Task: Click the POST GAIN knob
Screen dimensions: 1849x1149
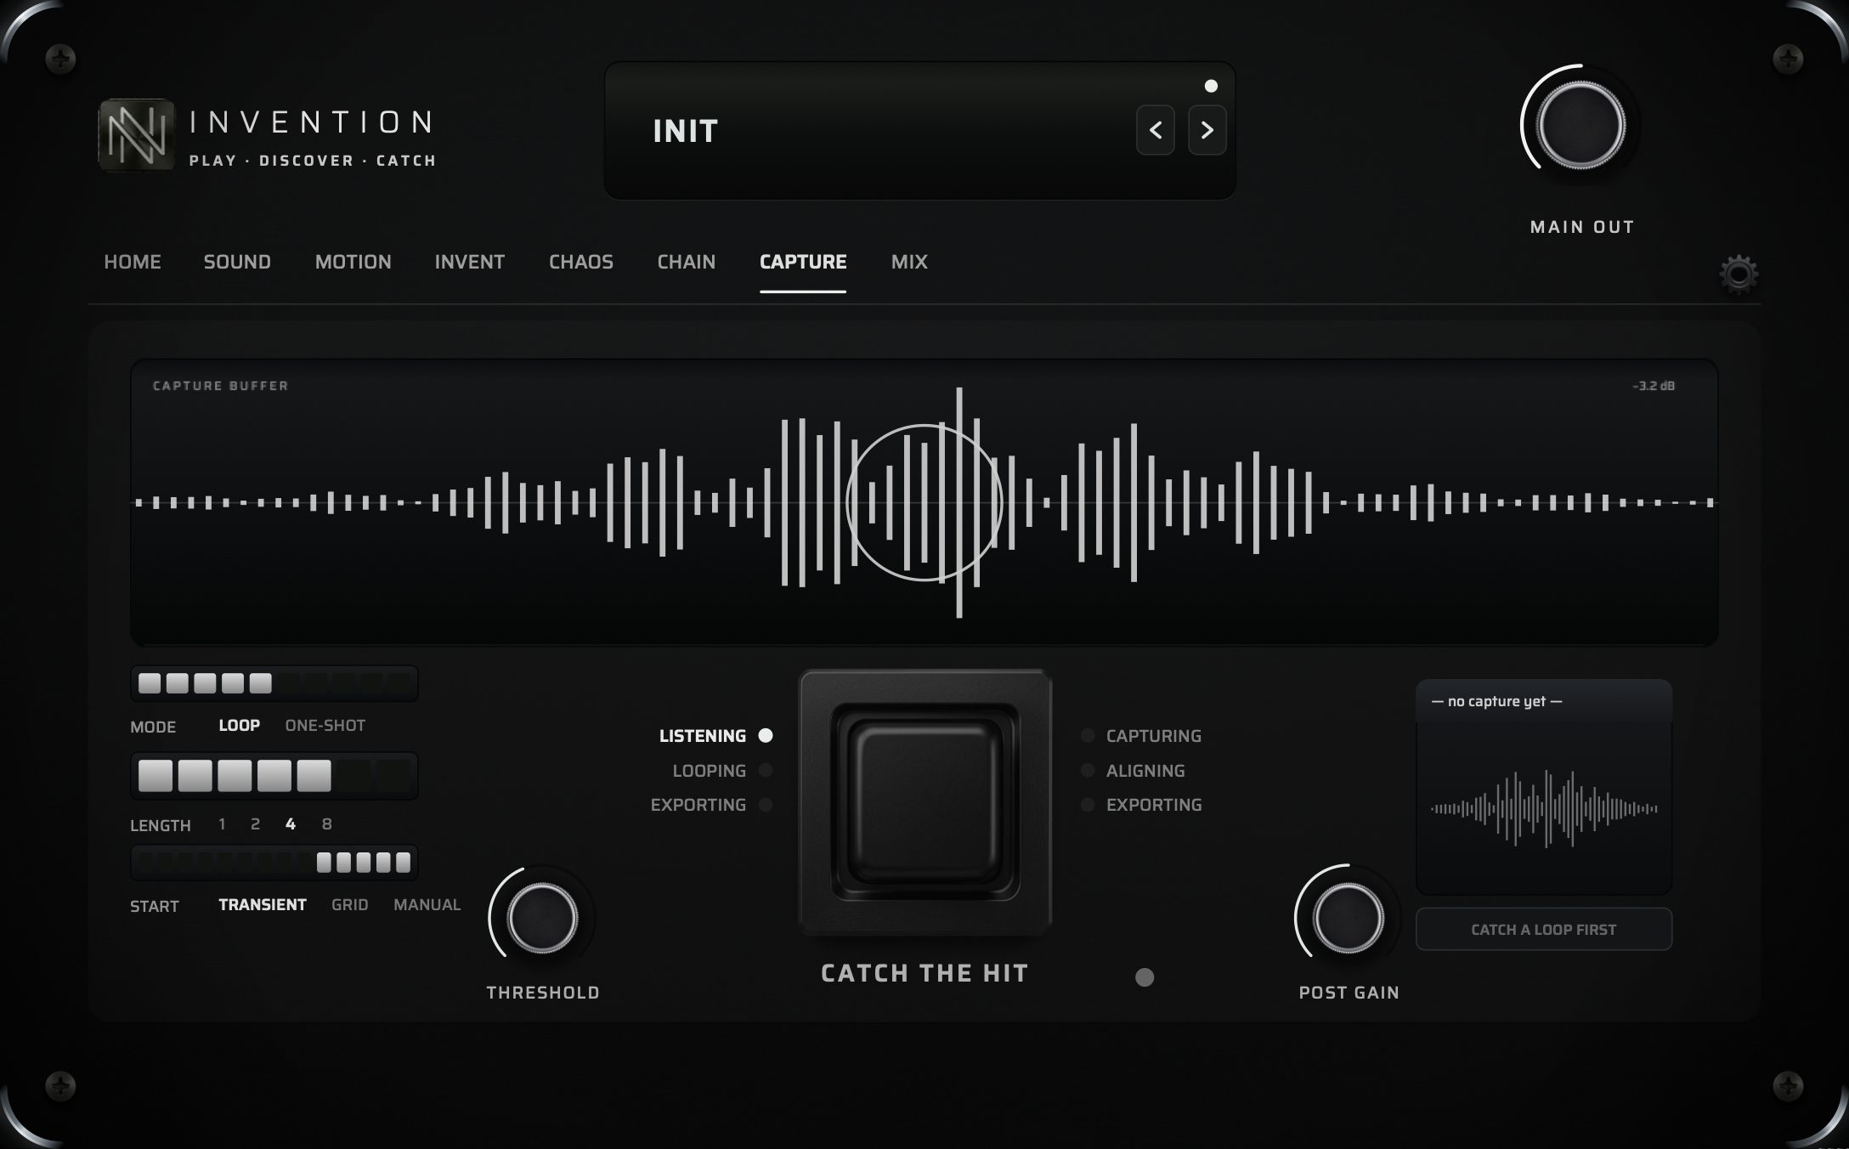Action: [1348, 919]
